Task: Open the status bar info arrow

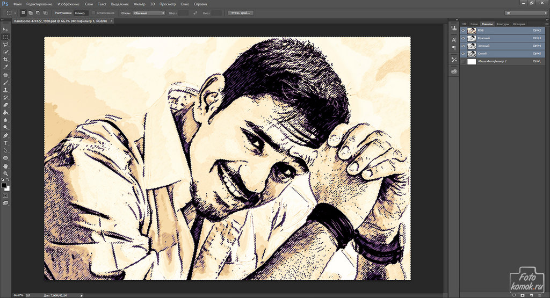Action: click(x=82, y=295)
